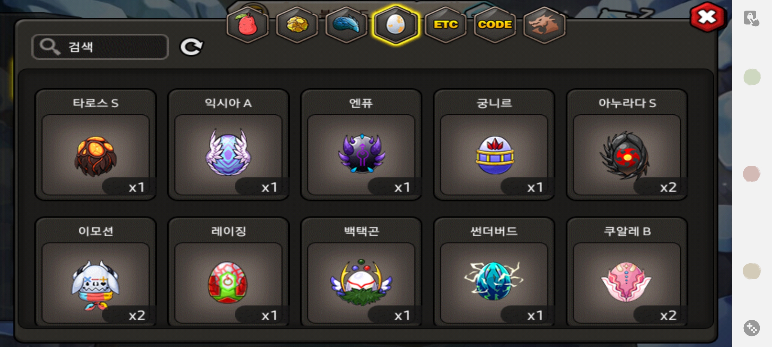
Task: Pick the 궁니르 blue striped egg
Action: pyautogui.click(x=494, y=145)
